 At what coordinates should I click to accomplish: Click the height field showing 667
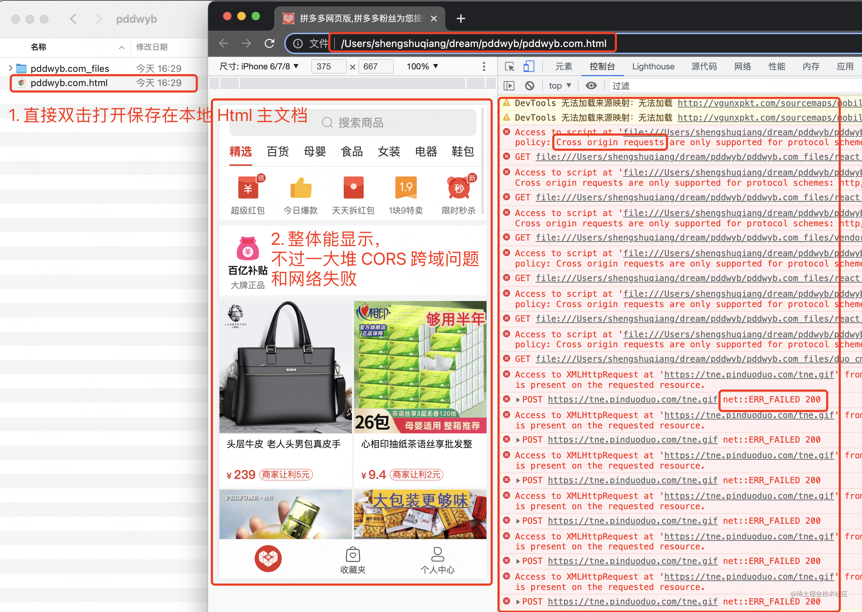376,67
